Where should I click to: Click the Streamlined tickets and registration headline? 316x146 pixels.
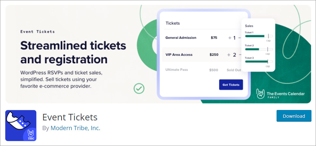tap(73, 52)
